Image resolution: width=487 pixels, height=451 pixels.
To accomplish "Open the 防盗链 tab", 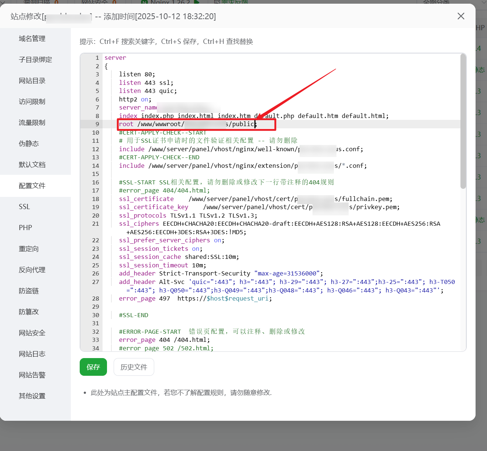I will click(x=29, y=291).
